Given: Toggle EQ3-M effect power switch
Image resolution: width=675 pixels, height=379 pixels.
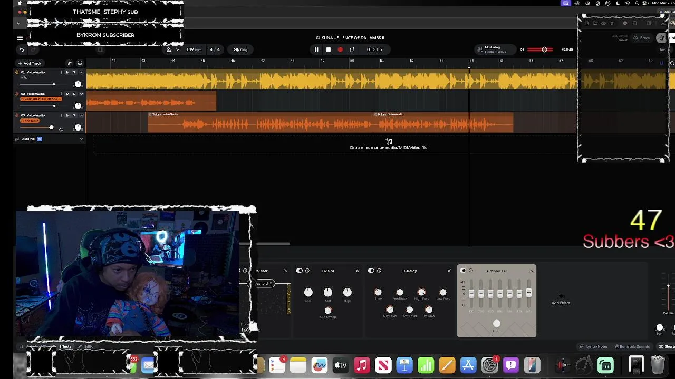Looking at the screenshot, I should pos(300,271).
